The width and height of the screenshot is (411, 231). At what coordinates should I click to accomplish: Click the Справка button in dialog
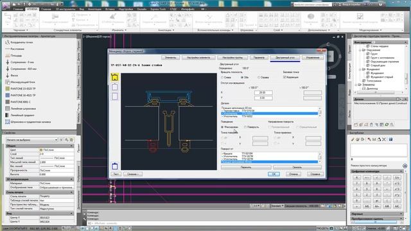point(315,174)
